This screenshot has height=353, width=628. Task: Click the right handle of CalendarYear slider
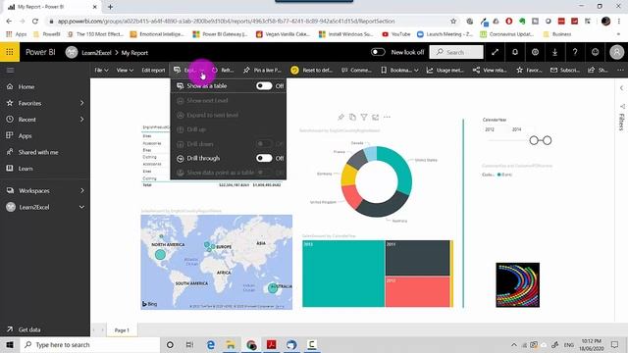click(x=548, y=140)
